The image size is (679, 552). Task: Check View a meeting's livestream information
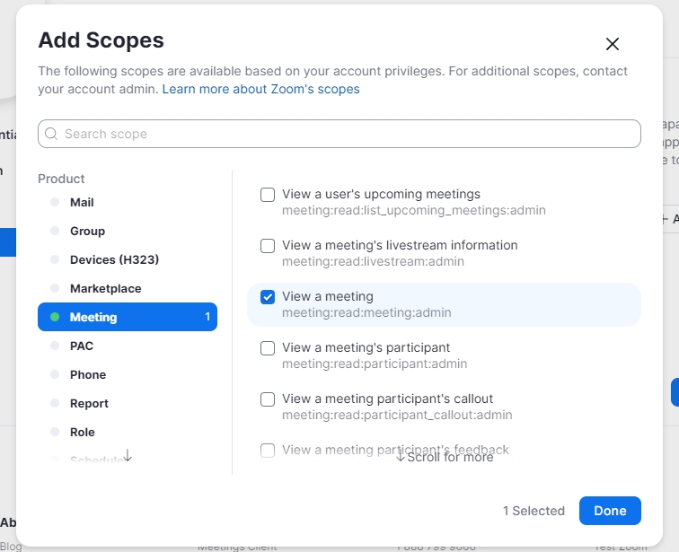[x=268, y=246]
